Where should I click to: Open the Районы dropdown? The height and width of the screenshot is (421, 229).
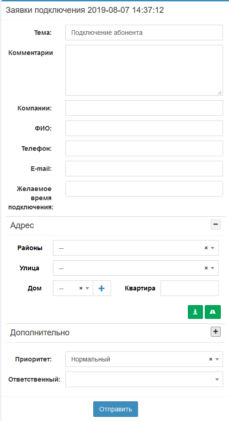coord(135,248)
